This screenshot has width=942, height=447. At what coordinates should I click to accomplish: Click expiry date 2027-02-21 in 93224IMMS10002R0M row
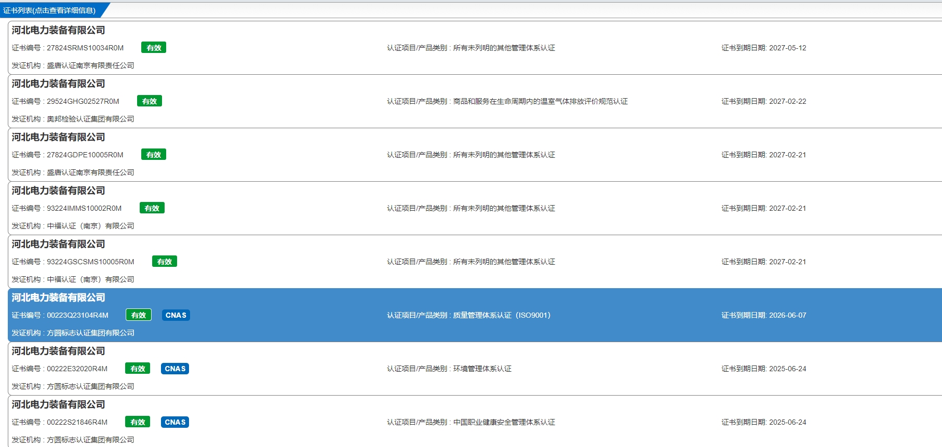(x=788, y=208)
